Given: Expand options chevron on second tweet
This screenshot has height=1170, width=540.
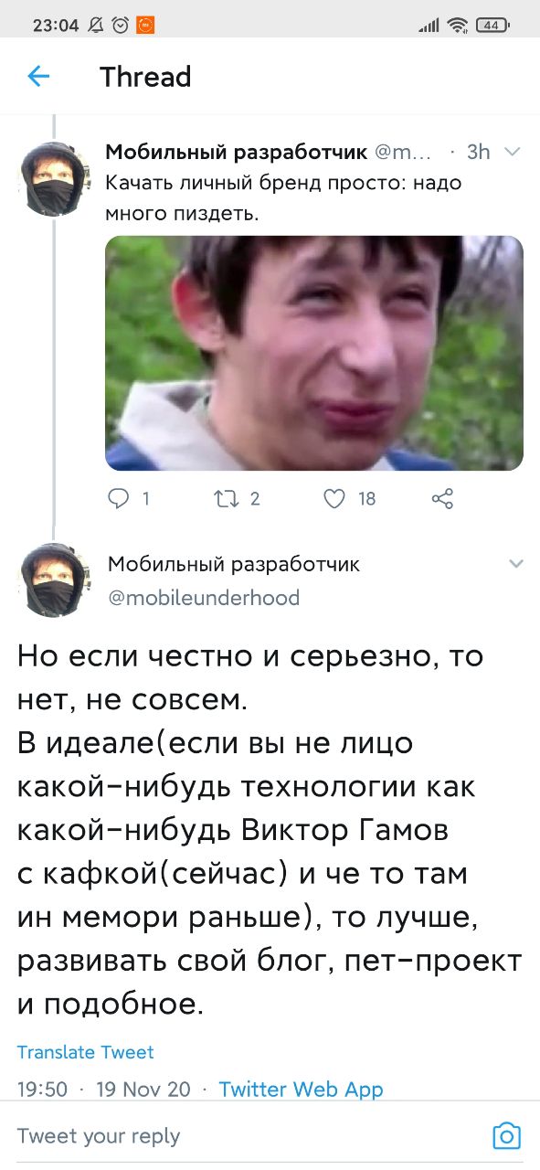Looking at the screenshot, I should (x=515, y=564).
